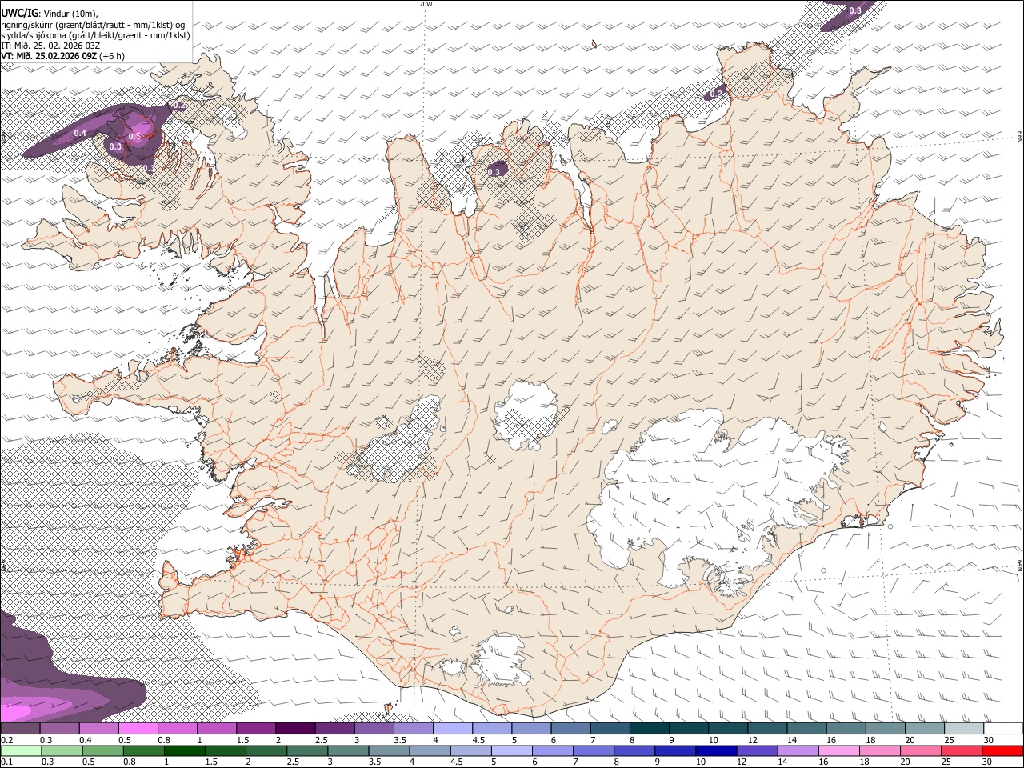Select the darkest green swatch labeled 1 in lower legend

pyautogui.click(x=185, y=751)
